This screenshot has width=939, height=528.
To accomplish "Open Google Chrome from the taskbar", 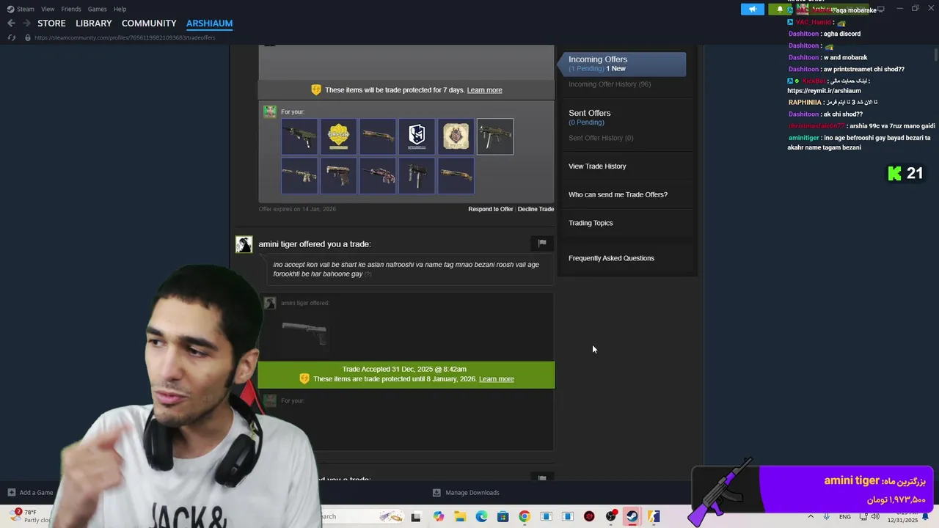I will (524, 516).
